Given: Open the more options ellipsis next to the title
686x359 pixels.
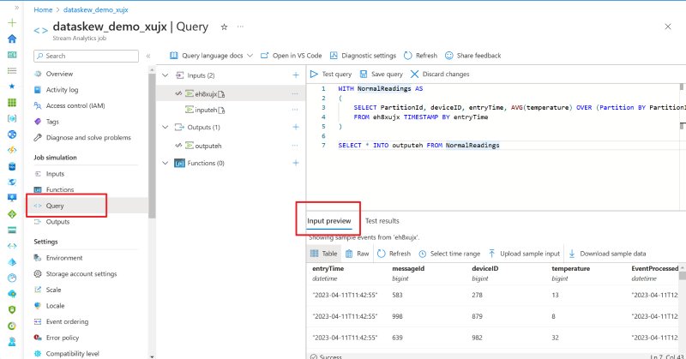Looking at the screenshot, I should [240, 27].
